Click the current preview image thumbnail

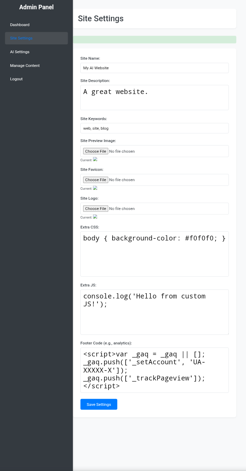95,159
